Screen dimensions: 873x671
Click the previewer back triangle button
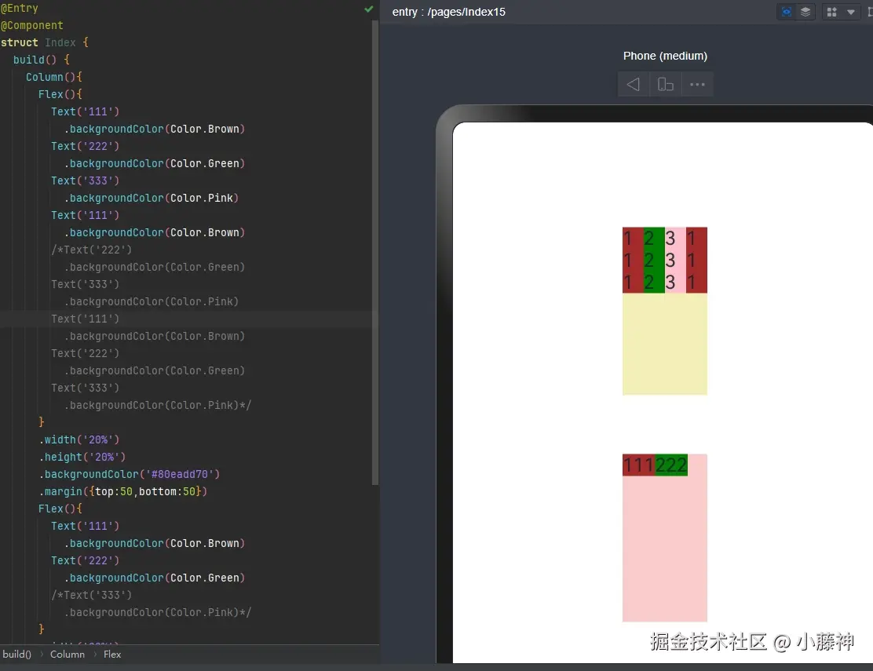pyautogui.click(x=633, y=85)
